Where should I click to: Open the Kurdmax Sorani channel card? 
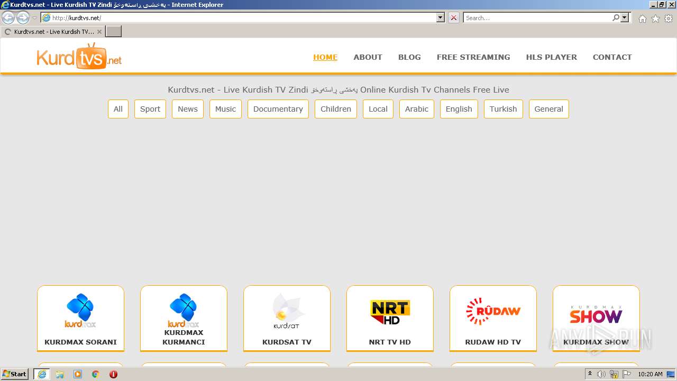[80, 319]
